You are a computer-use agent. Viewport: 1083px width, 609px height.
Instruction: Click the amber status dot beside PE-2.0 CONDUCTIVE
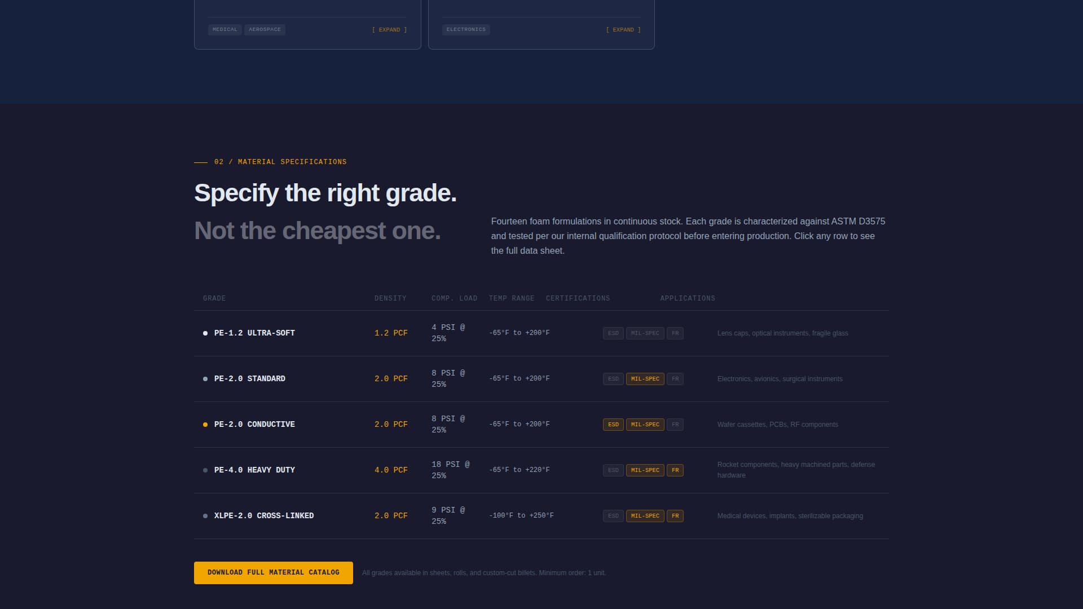(x=205, y=424)
